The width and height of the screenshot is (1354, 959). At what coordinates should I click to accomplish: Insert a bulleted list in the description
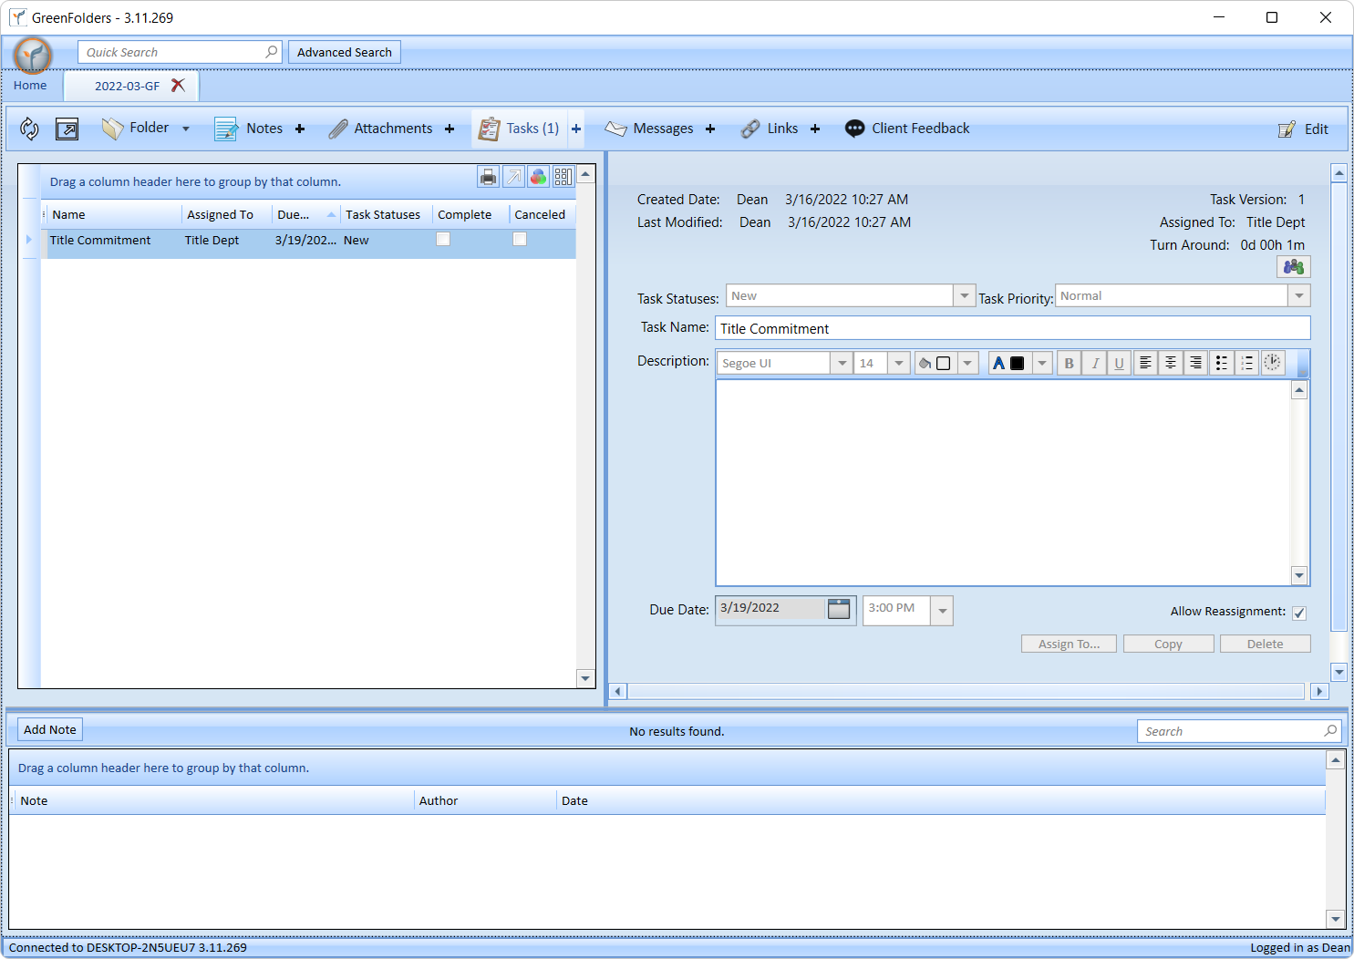click(1222, 363)
